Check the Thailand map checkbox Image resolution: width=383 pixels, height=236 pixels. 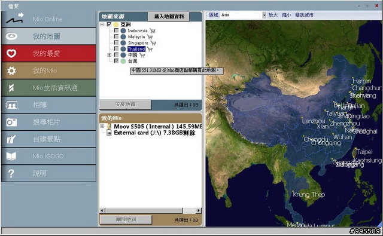click(x=116, y=49)
